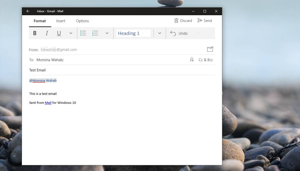The image size is (300, 171).
Task: Open the Mail hyperlink in the signature
Action: click(x=48, y=103)
